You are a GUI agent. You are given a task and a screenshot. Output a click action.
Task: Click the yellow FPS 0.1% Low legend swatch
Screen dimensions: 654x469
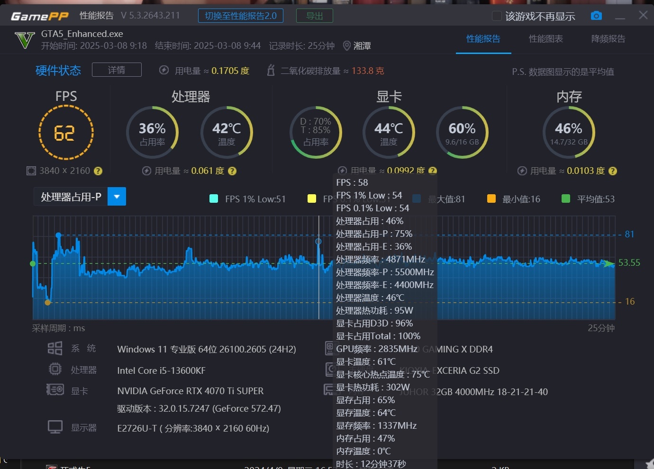pos(312,198)
